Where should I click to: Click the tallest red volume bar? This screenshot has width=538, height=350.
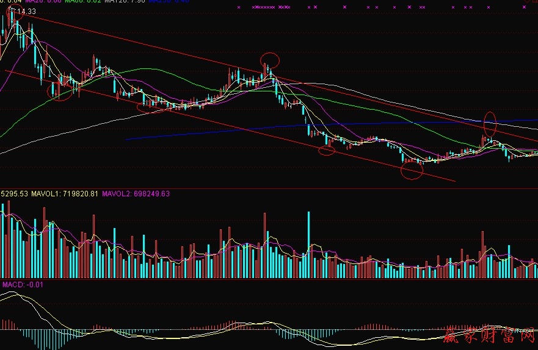click(x=265, y=244)
